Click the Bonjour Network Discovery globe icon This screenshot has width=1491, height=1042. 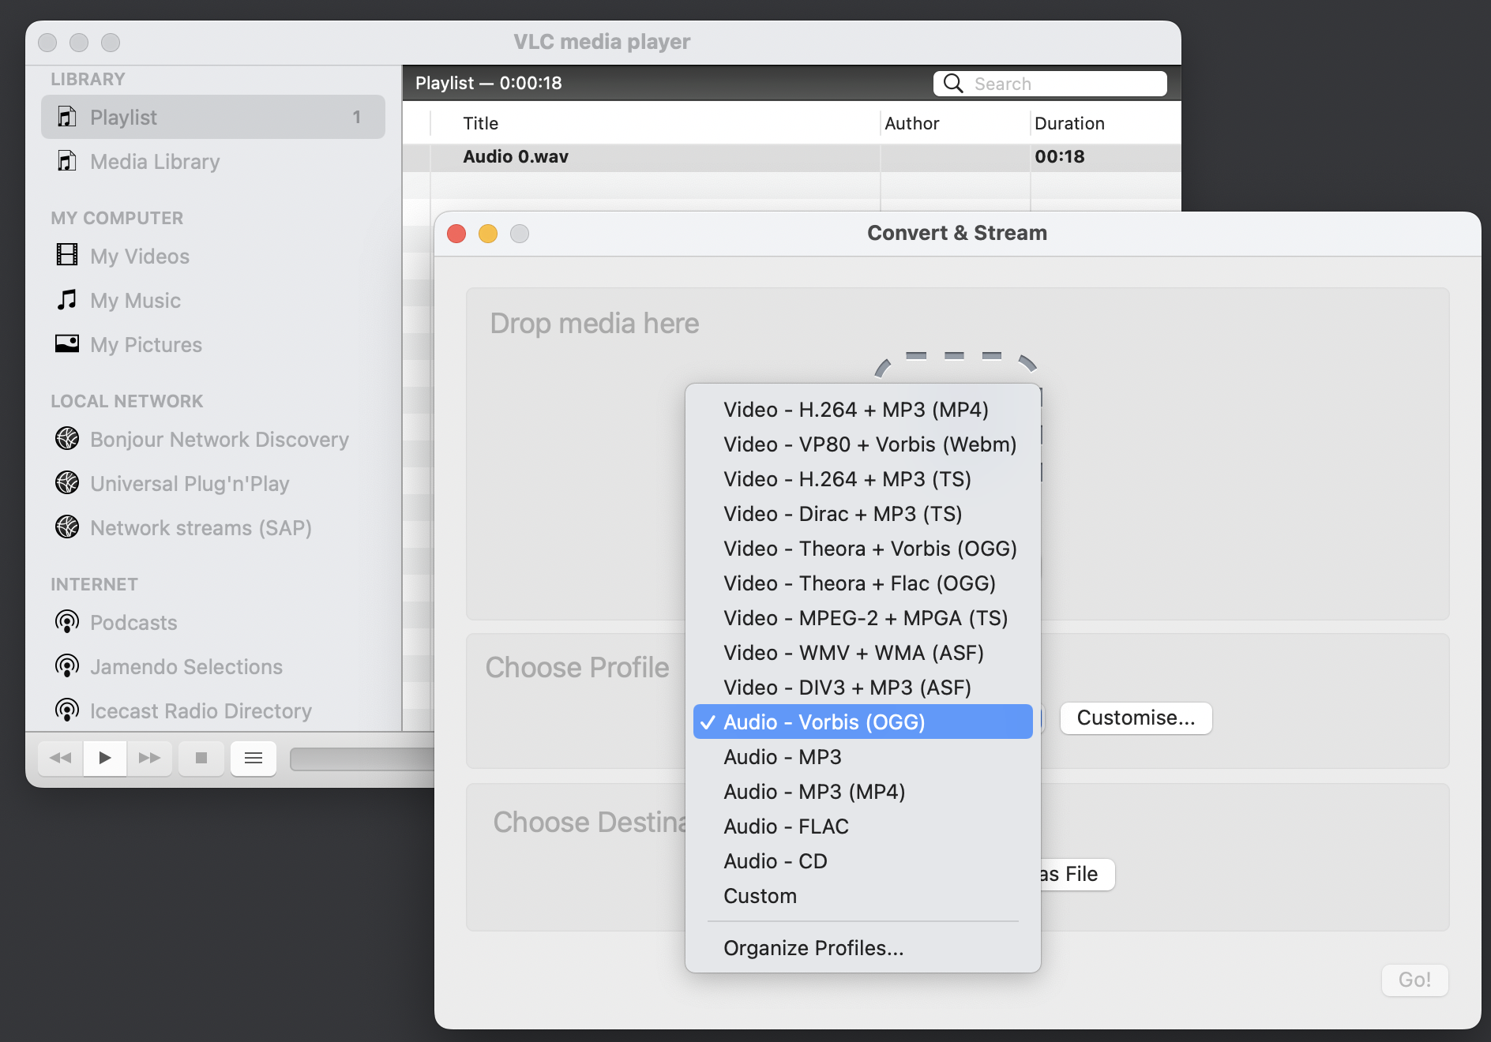(x=67, y=438)
